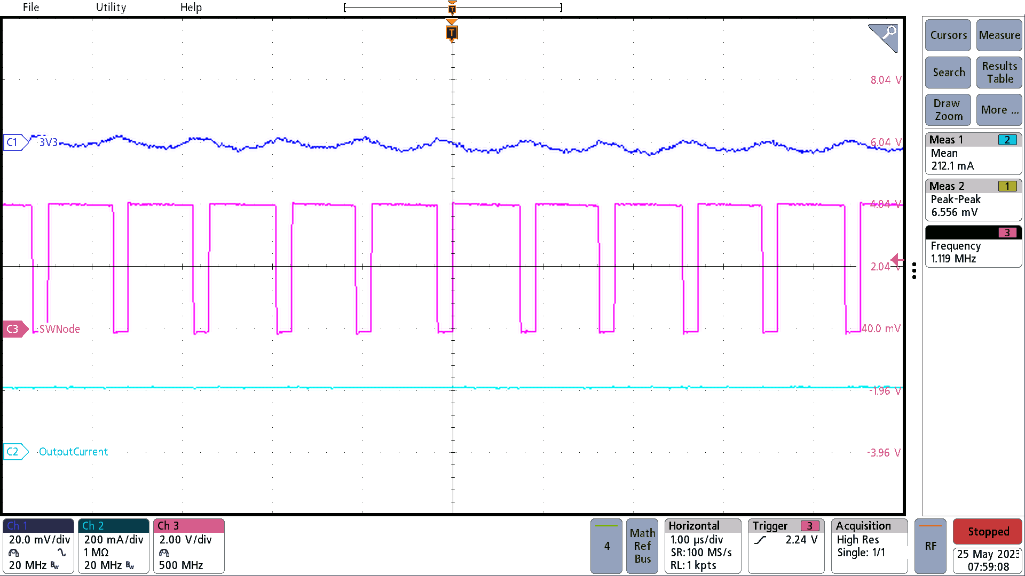Select the C2 OutputCurrent channel badge
The height and width of the screenshot is (576, 1025).
coord(15,451)
